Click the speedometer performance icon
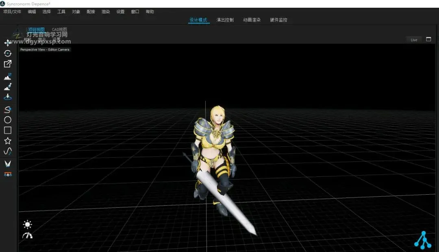The height and width of the screenshot is (252, 439). pyautogui.click(x=28, y=235)
